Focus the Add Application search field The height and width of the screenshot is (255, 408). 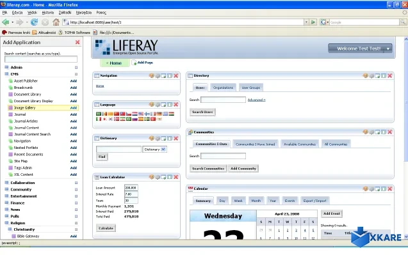tap(41, 59)
